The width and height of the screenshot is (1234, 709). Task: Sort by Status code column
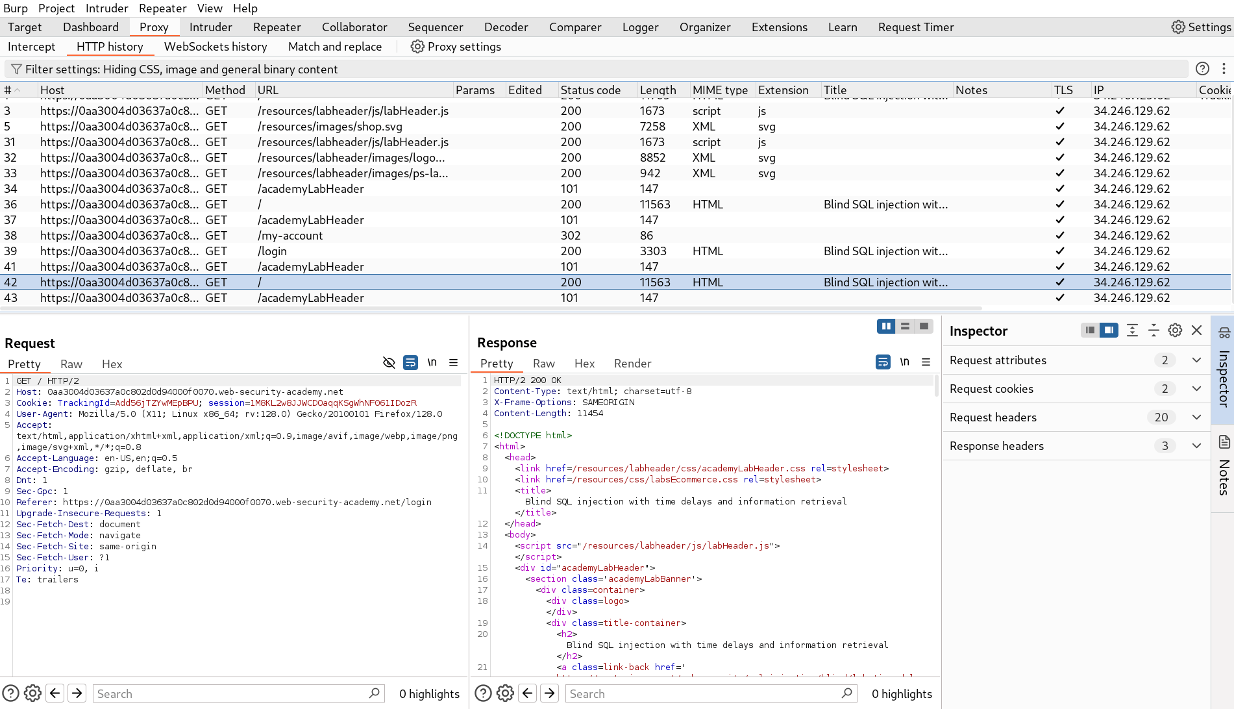click(598, 90)
